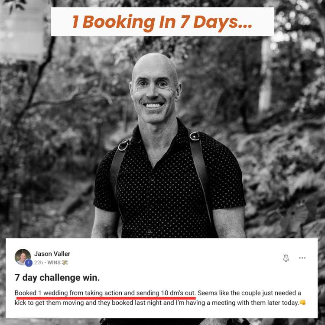Click the sentence "Seems like the couple just needed a"

(x=249, y=293)
